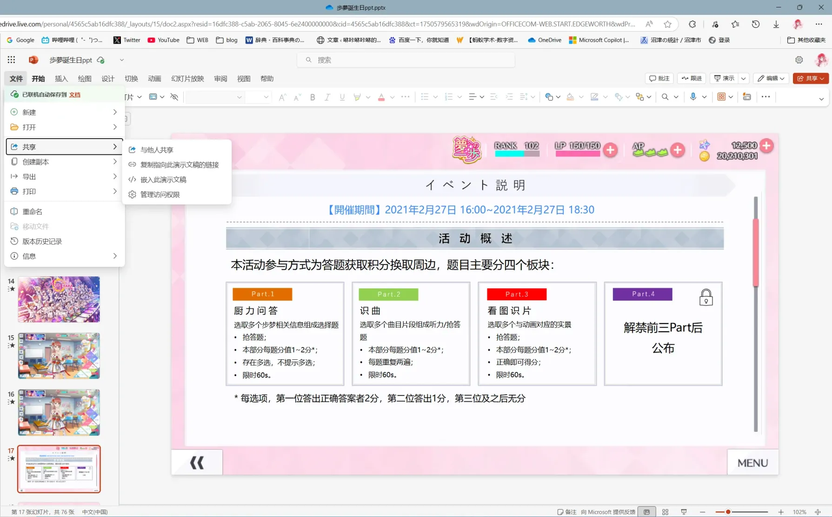
Task: Click the add-ins grid icon
Action: [x=721, y=97]
